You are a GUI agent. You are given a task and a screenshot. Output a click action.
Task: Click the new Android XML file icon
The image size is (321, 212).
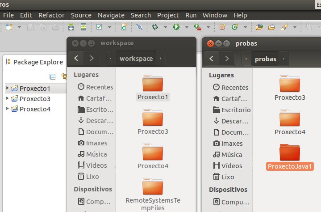[124, 27]
